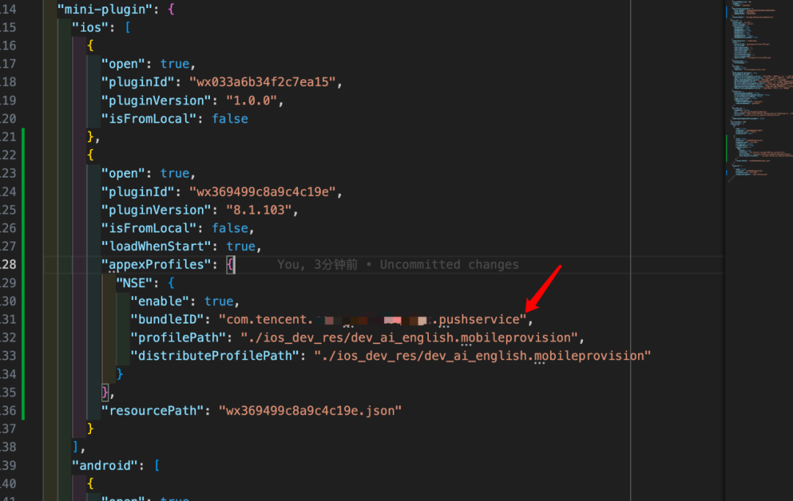Select pluginId value "wx033a6b34f2c7ea15"
This screenshot has width=793, height=501.
point(266,82)
